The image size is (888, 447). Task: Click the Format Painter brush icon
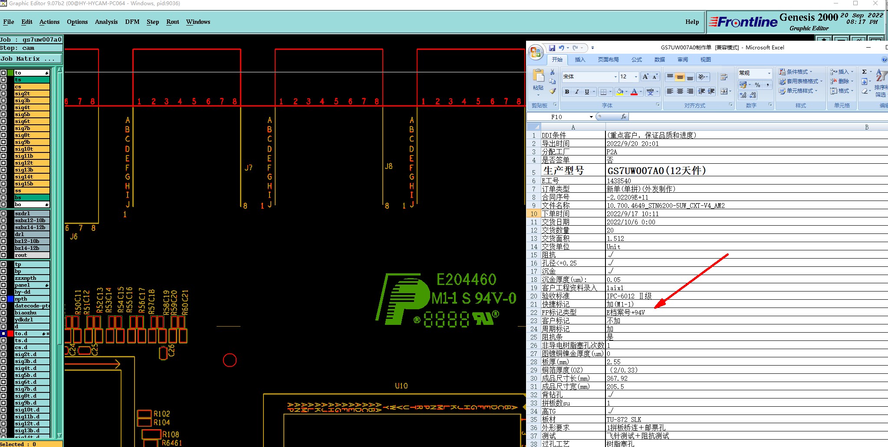pos(552,91)
